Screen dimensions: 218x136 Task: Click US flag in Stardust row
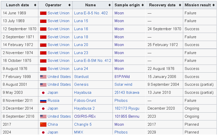43,77
